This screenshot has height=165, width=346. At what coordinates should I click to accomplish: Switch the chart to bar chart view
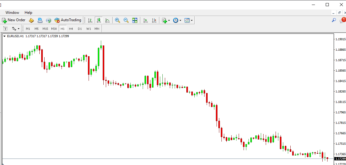90,20
